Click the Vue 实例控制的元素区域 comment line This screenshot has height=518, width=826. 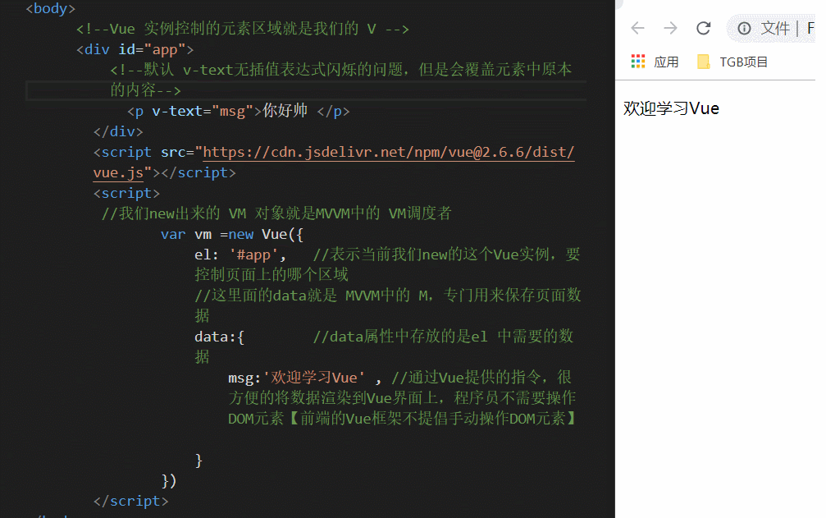242,29
